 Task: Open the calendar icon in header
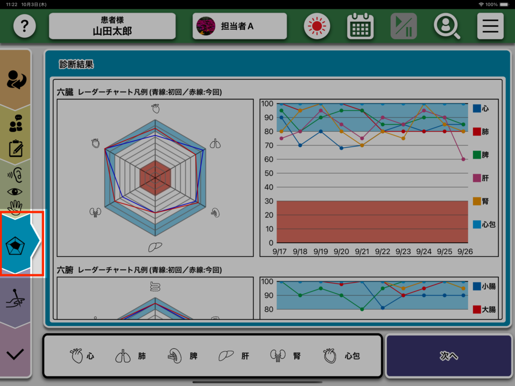pos(360,26)
